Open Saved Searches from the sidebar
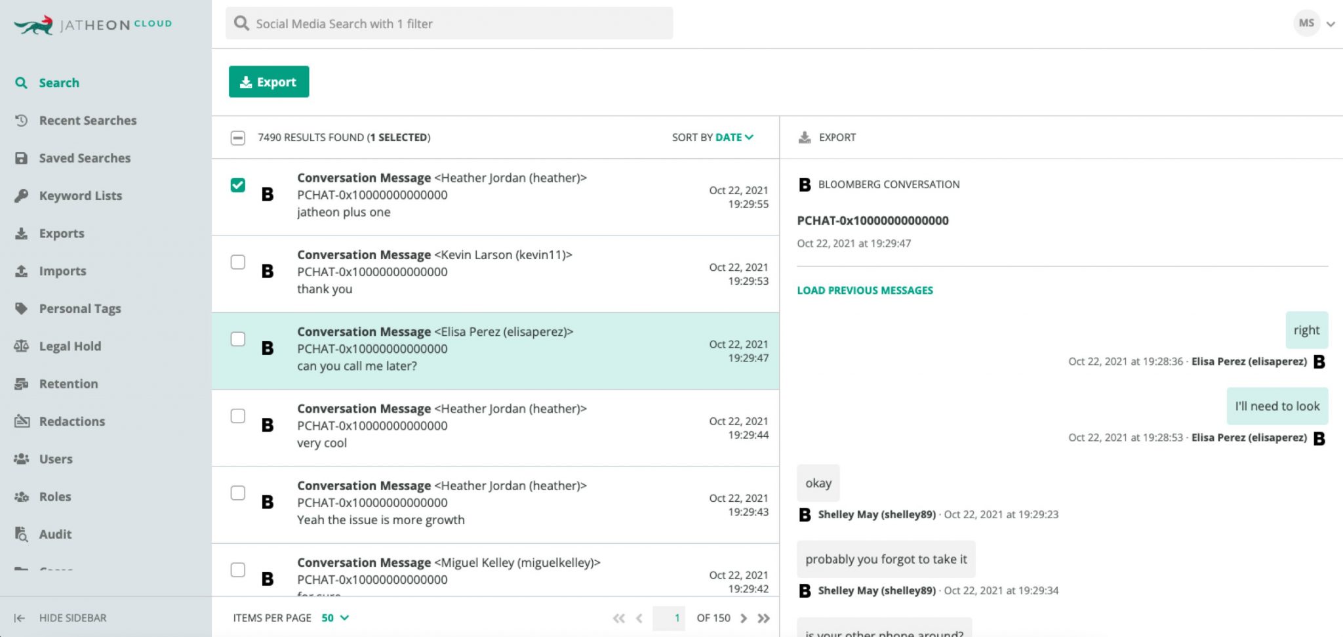Viewport: 1343px width, 637px height. tap(85, 158)
